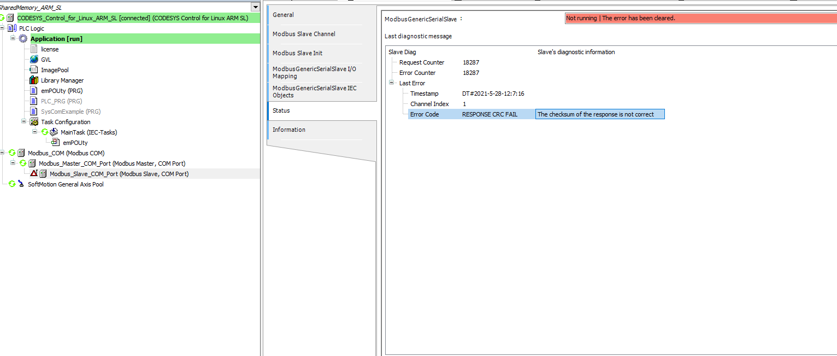
Task: Open the SharedMemory_ARM_SL device dropdown
Action: pyautogui.click(x=255, y=7)
